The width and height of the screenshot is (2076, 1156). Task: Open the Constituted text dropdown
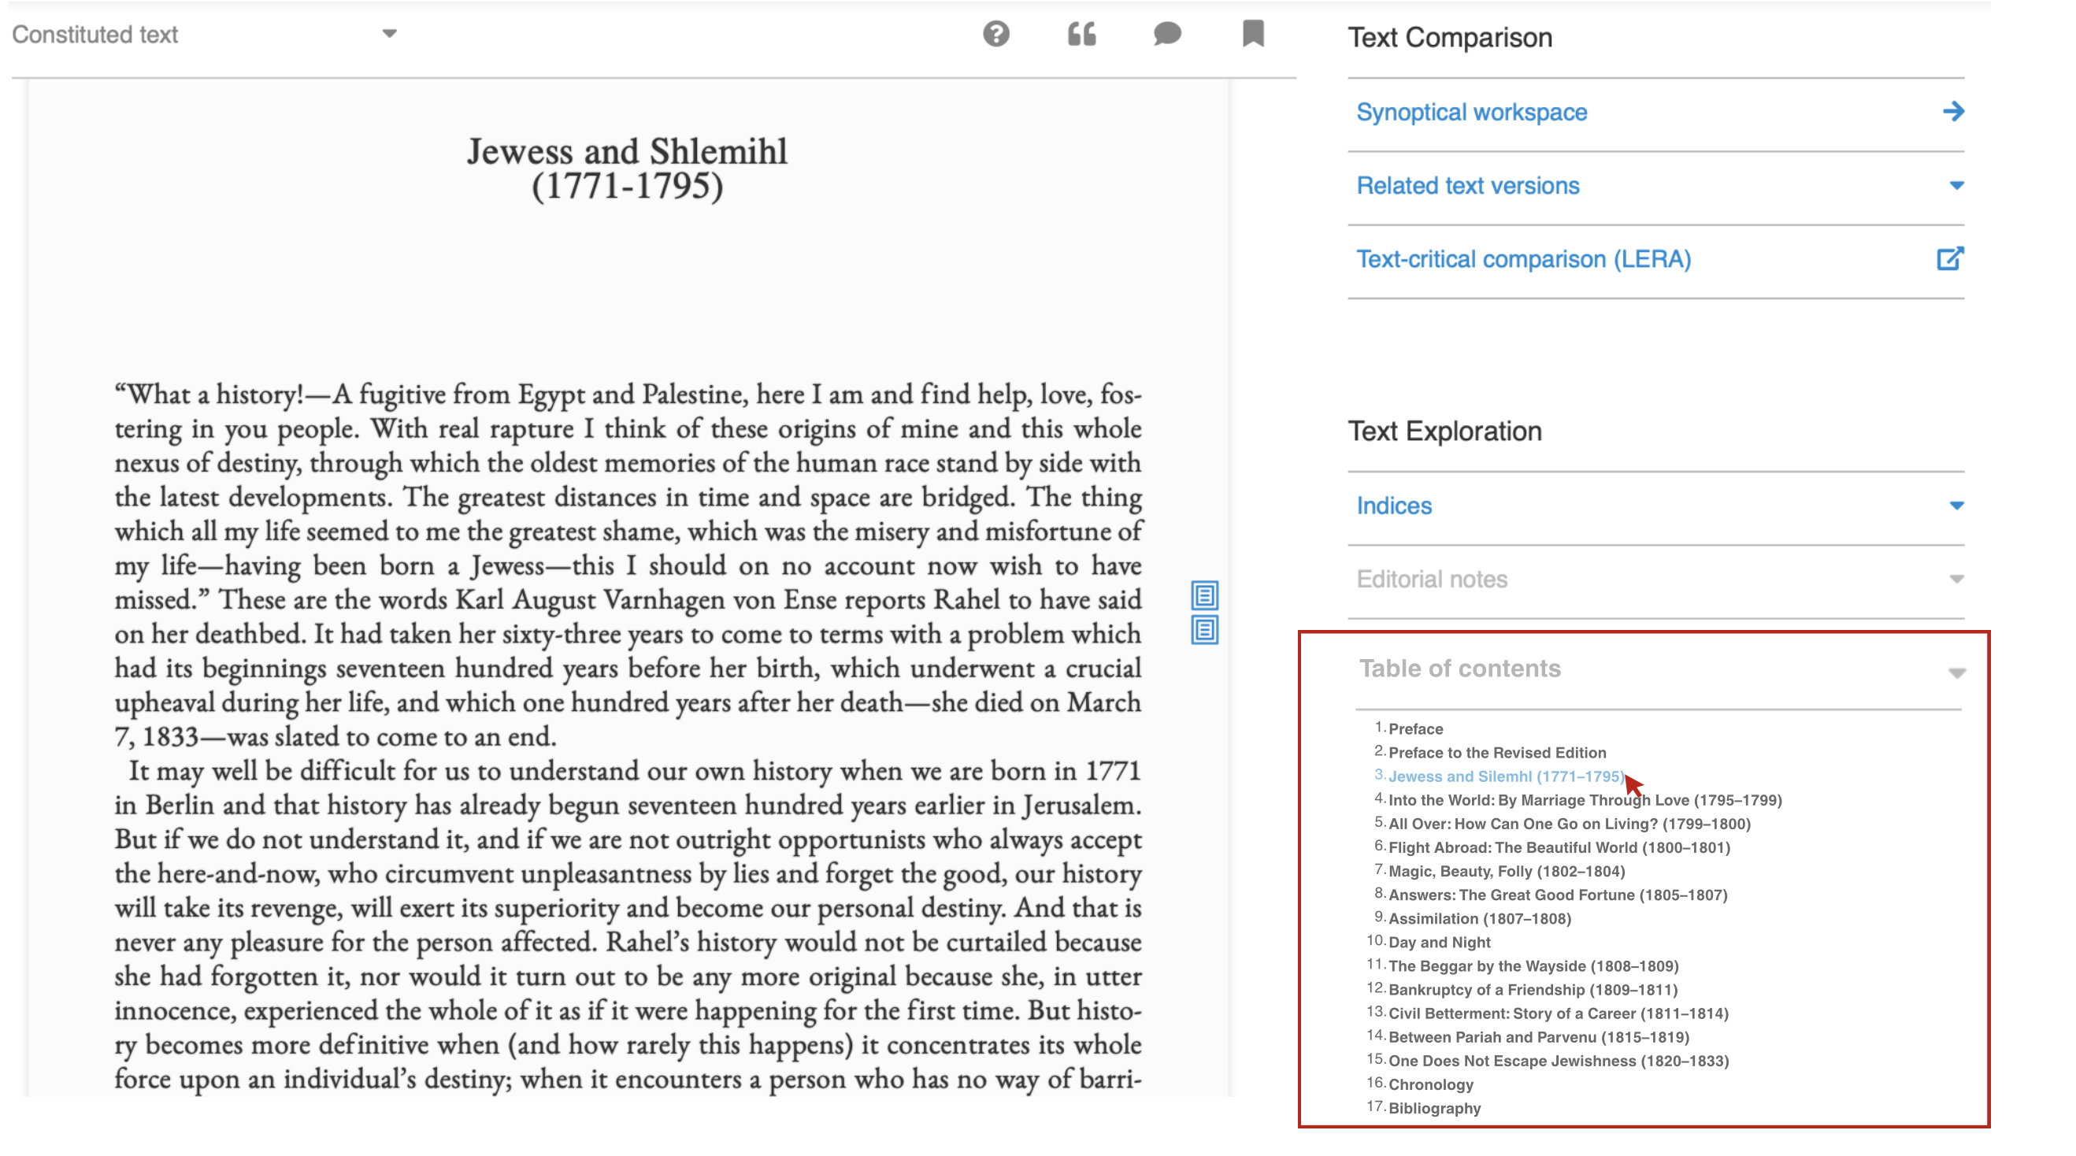pos(389,34)
